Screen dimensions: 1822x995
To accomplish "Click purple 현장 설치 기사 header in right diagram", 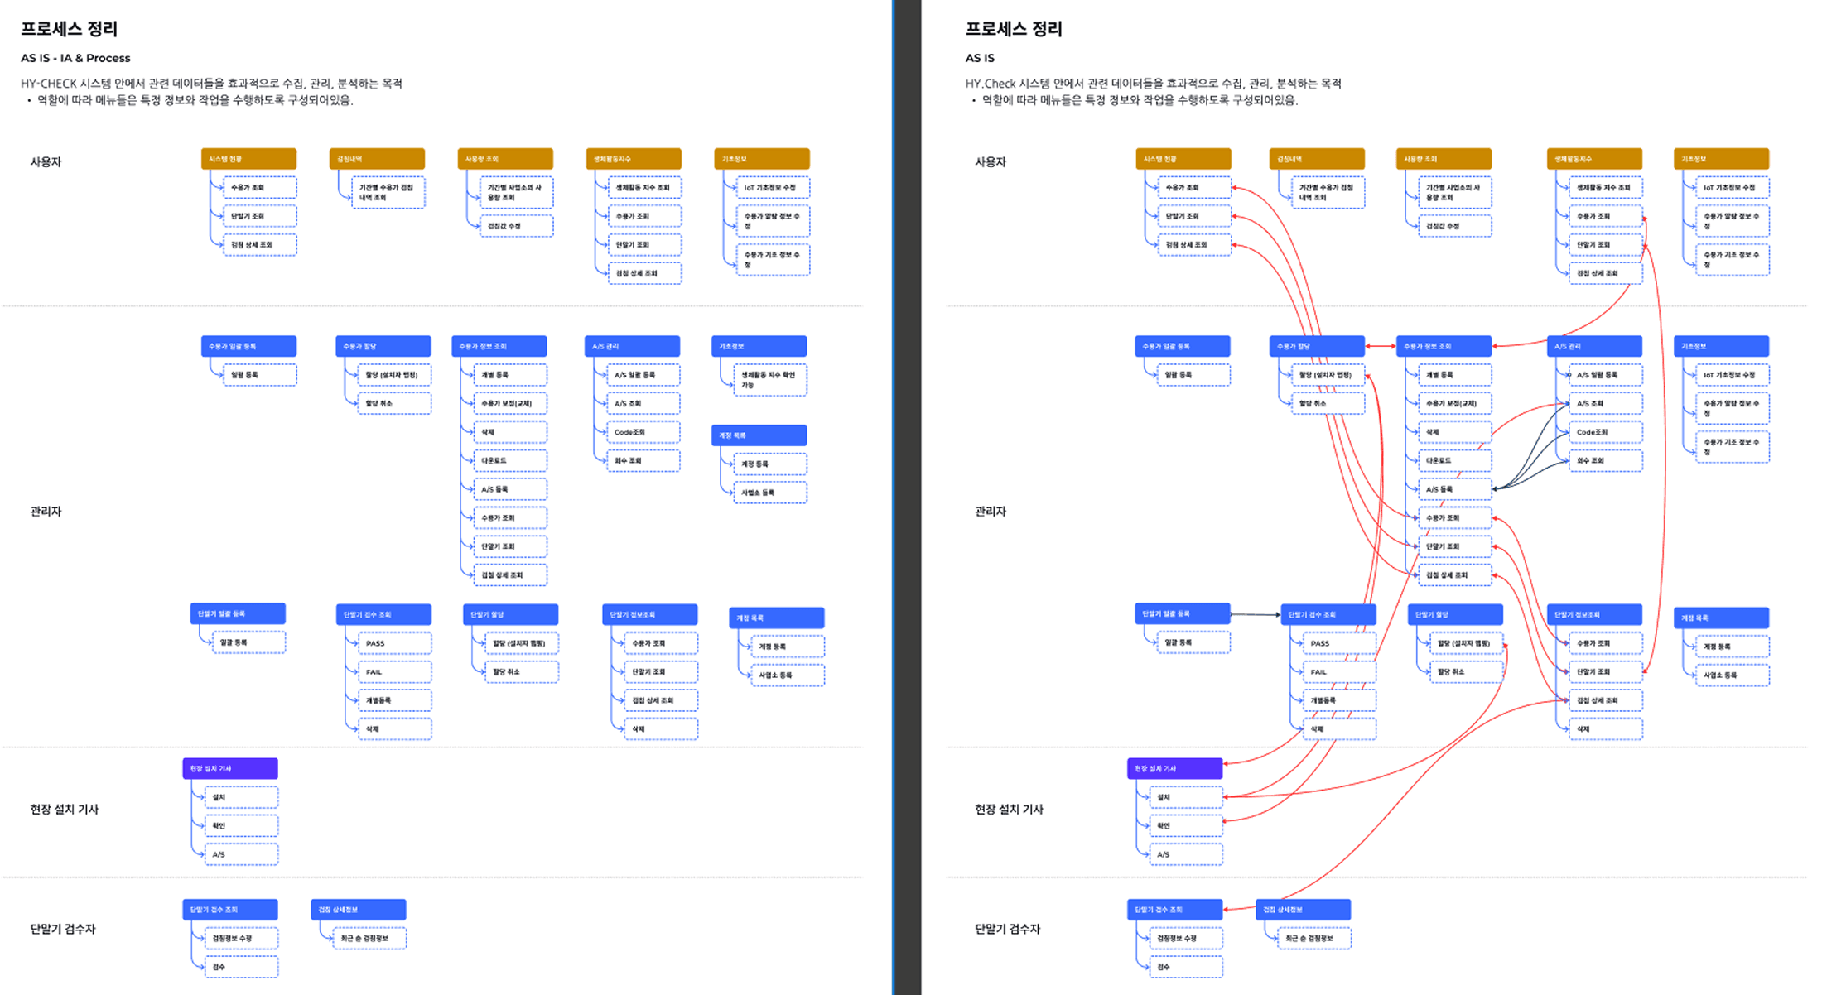I will click(x=1174, y=769).
